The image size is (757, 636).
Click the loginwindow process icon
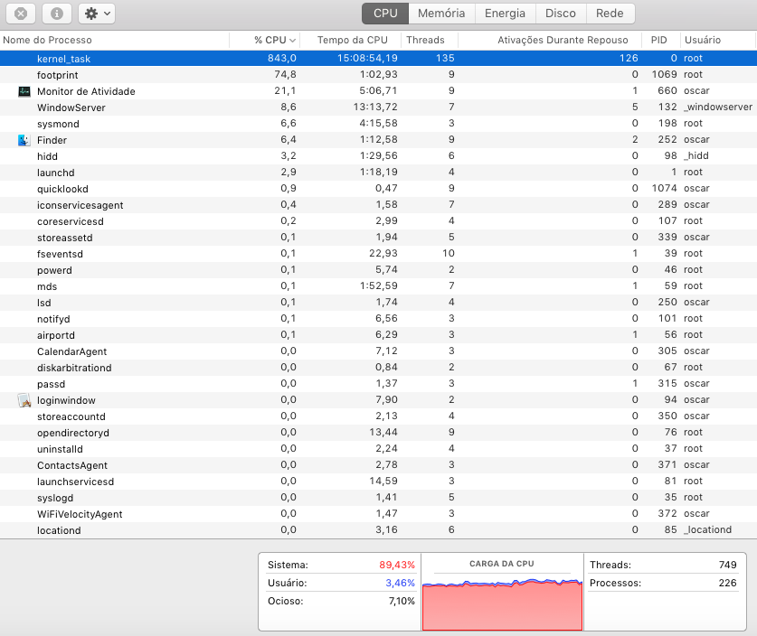click(24, 400)
